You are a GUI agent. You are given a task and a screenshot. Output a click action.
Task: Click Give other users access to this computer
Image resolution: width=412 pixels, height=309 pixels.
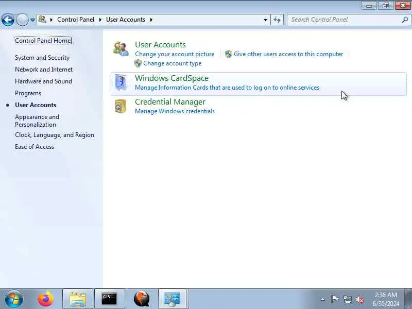pos(288,54)
